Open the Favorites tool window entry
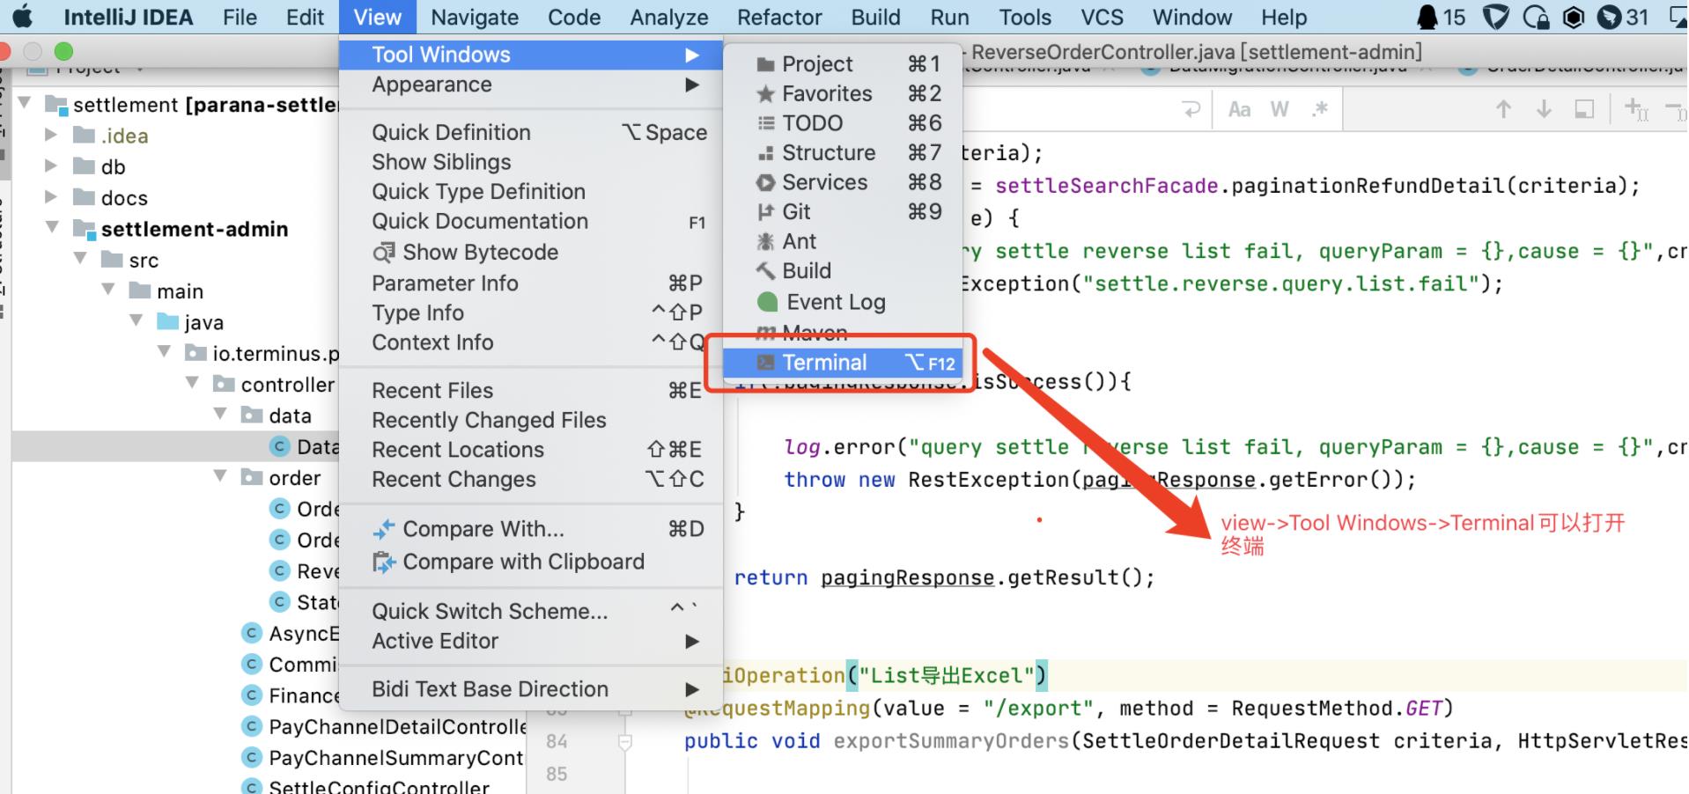This screenshot has width=1689, height=794. [x=843, y=93]
